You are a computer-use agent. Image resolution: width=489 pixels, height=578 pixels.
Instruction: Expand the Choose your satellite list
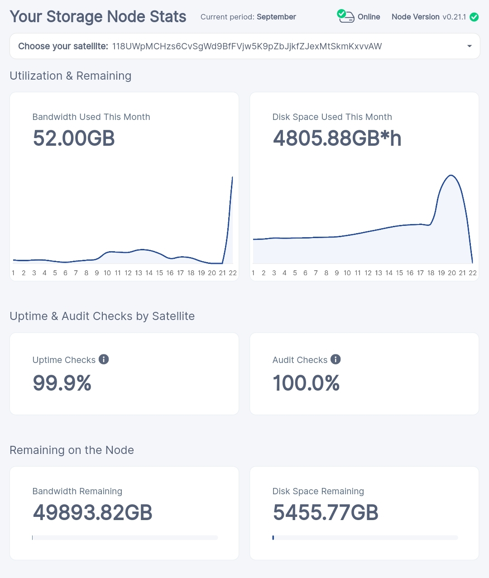point(244,46)
